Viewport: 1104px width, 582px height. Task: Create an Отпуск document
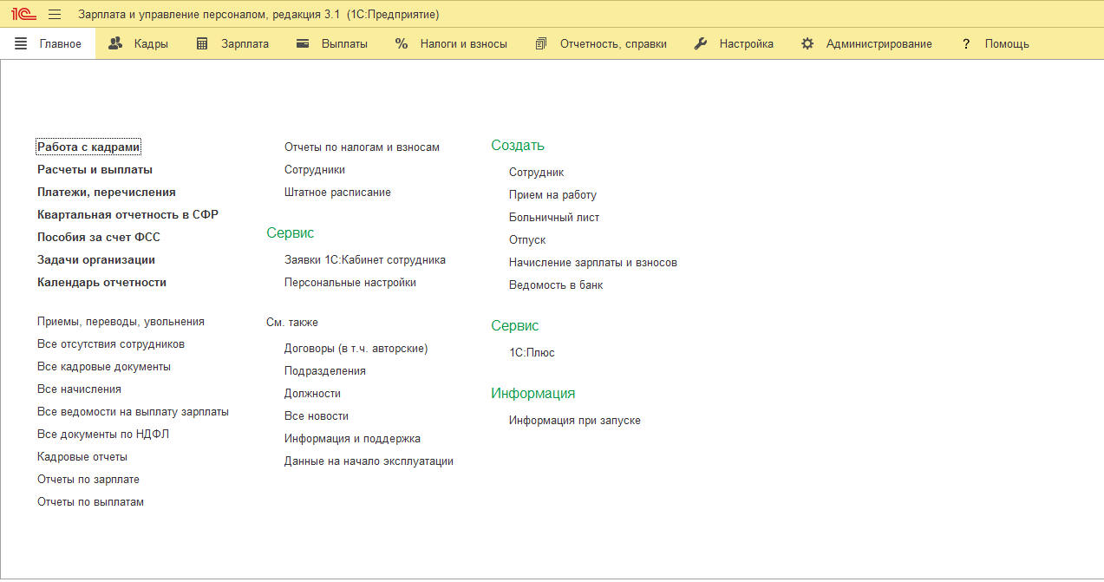point(527,240)
